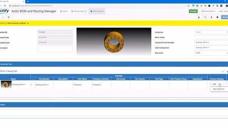Click the Part Type column header
228x128 pixels.
point(159,79)
